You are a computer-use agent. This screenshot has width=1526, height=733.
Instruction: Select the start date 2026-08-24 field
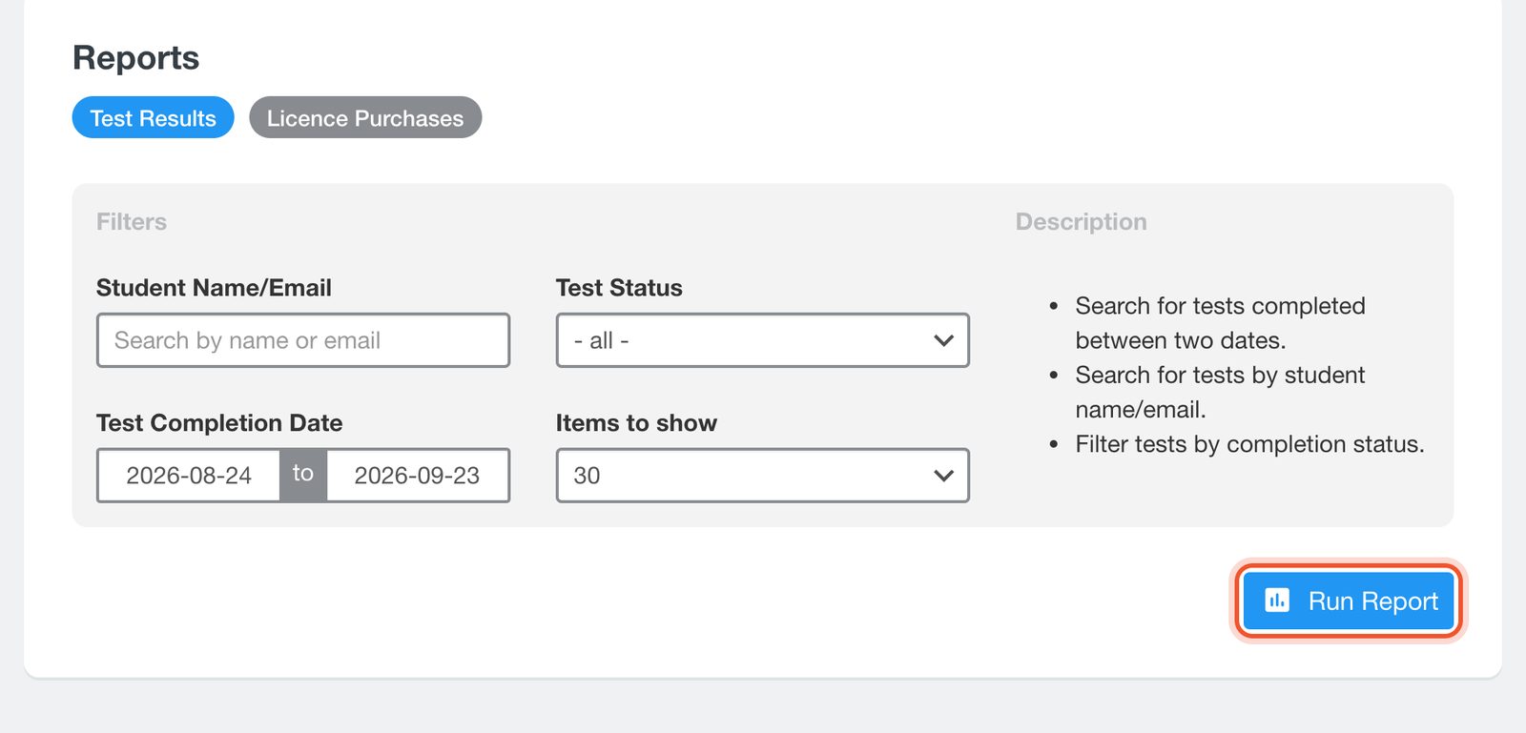(189, 476)
